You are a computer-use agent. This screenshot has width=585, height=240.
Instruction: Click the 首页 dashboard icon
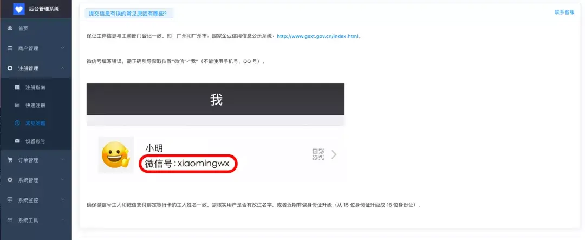point(10,28)
